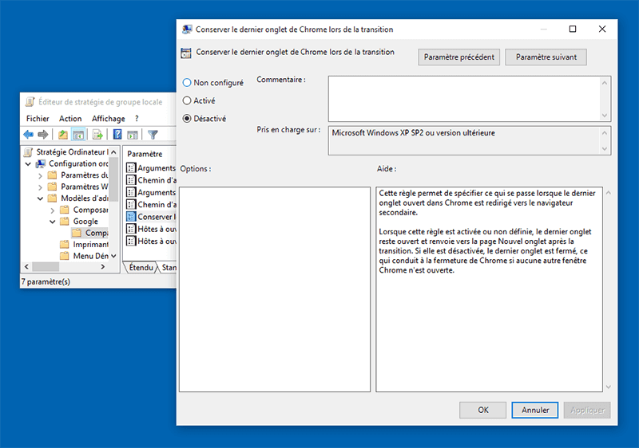Click the Appliquer button
The image size is (639, 448).
pos(587,410)
